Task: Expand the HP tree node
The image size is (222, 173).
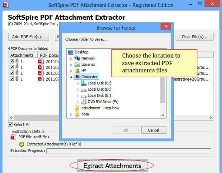Action: (71, 71)
